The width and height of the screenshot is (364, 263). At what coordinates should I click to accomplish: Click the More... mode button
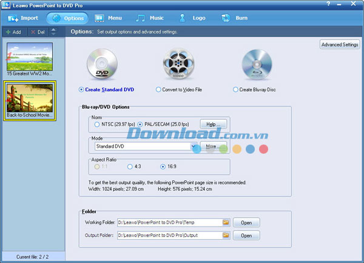point(214,146)
